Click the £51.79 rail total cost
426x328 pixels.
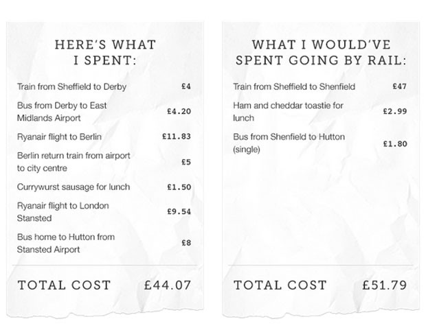pyautogui.click(x=385, y=285)
